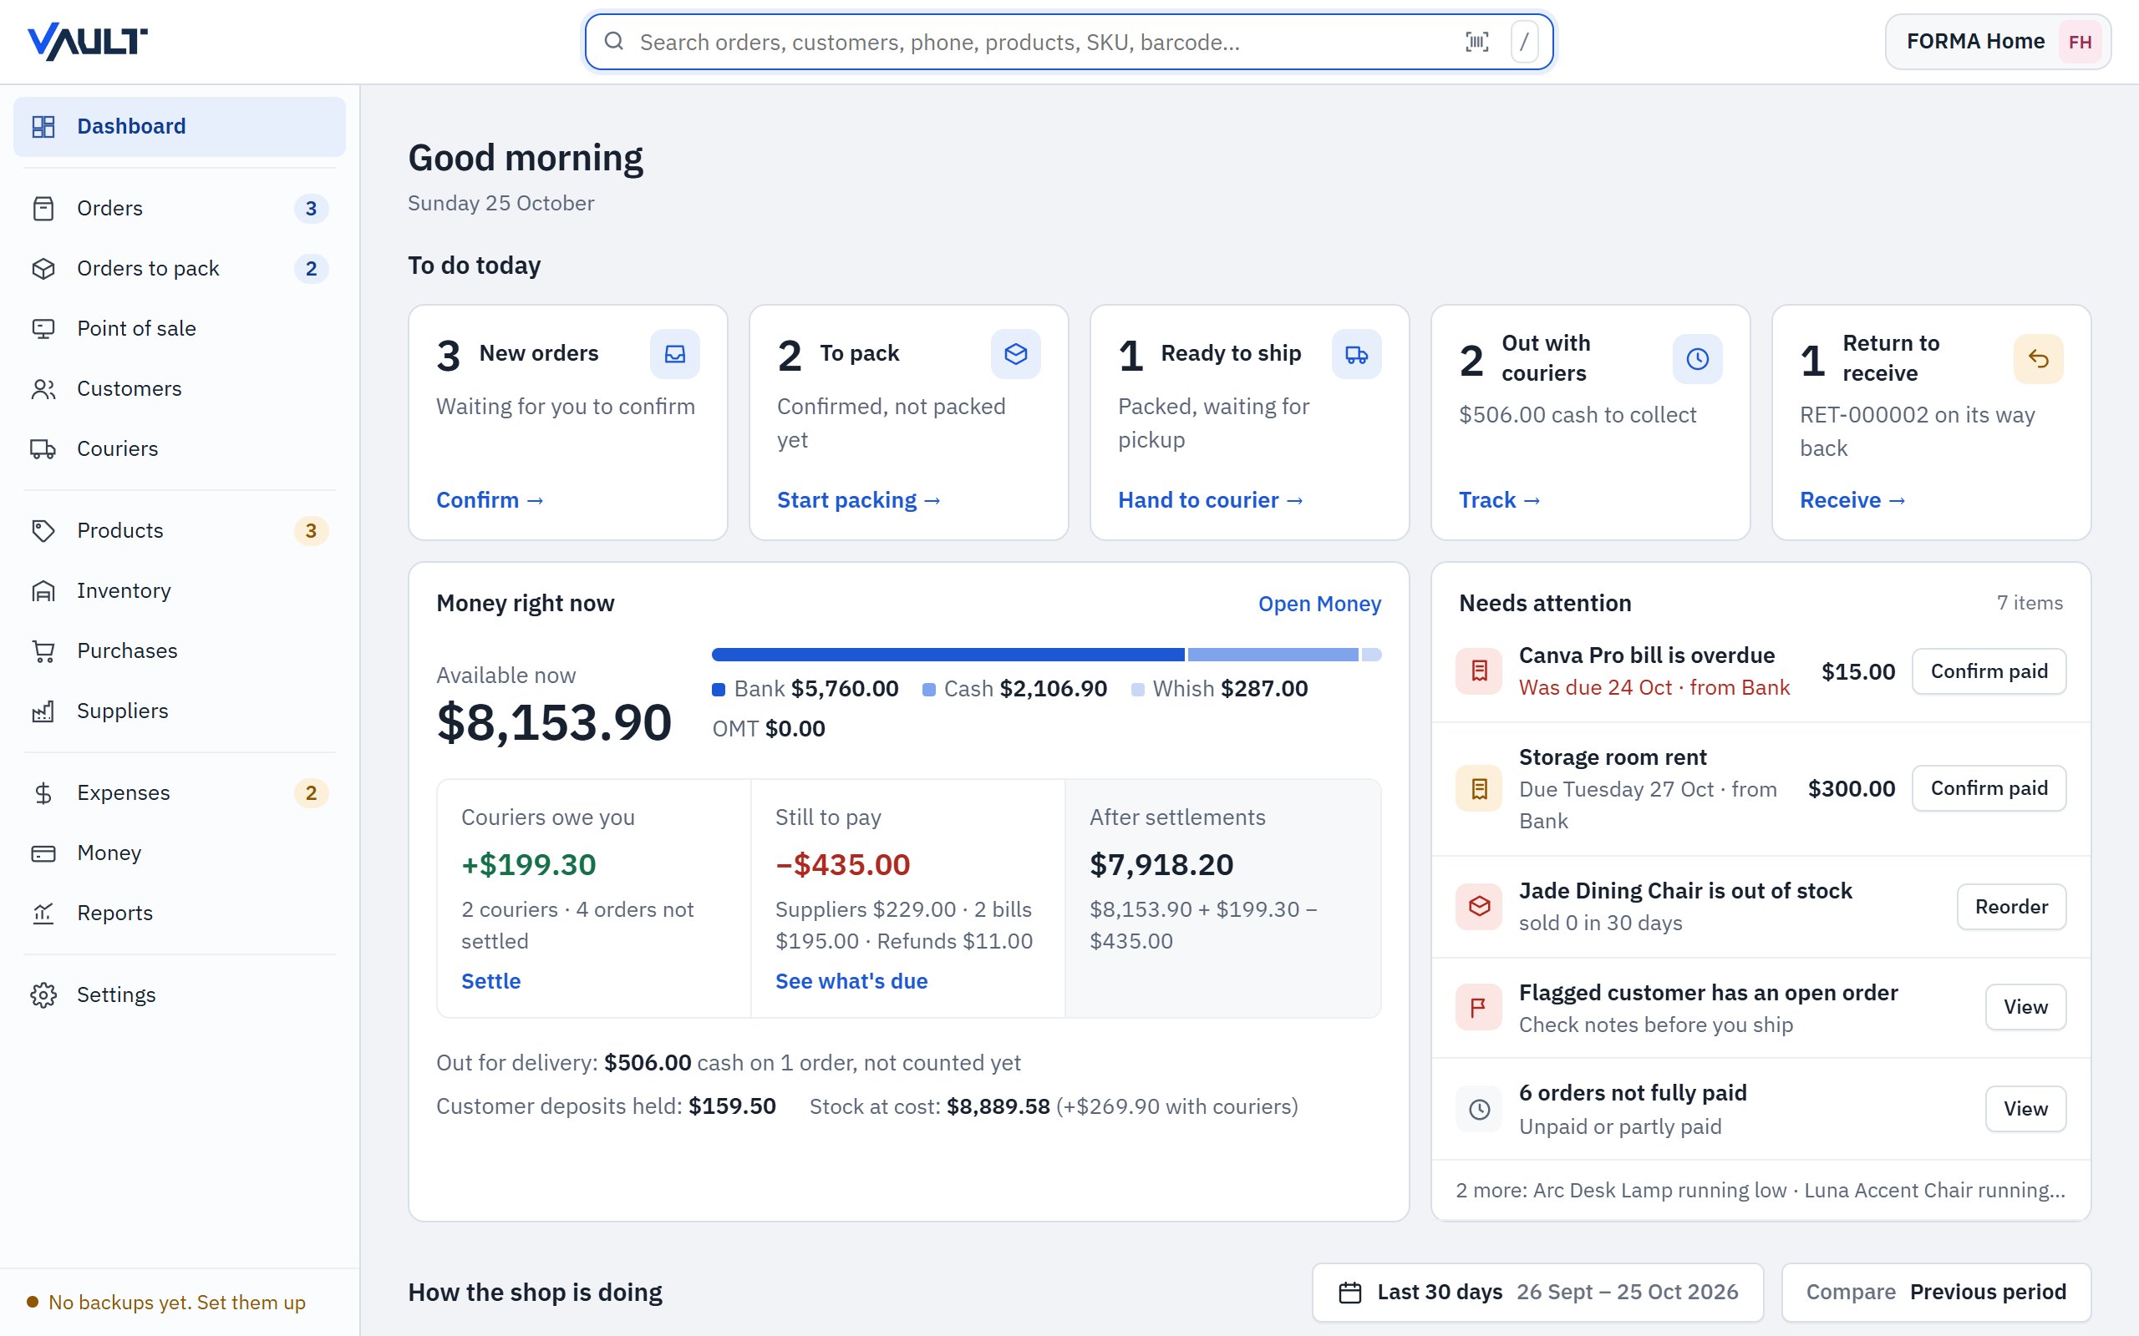Go to Orders to pack in sidebar
This screenshot has height=1336, width=2139.
[180, 269]
